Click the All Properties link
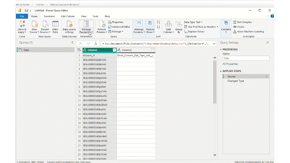290x163 pixels. (230, 64)
